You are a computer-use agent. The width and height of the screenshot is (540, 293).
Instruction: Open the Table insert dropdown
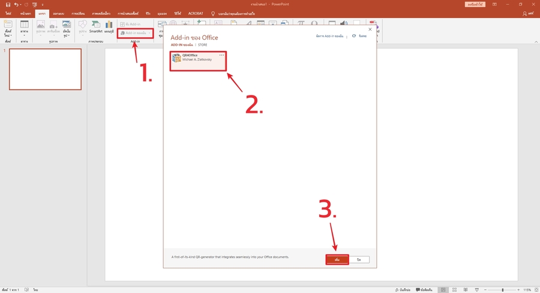(x=25, y=29)
